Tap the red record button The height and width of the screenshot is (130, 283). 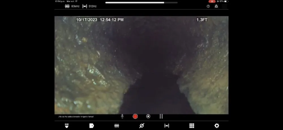(135, 116)
